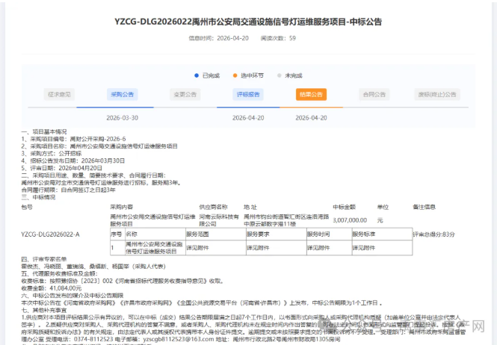The height and width of the screenshot is (345, 497).
Task: Click the blue 已完成 legend dot
Action: pyautogui.click(x=196, y=75)
